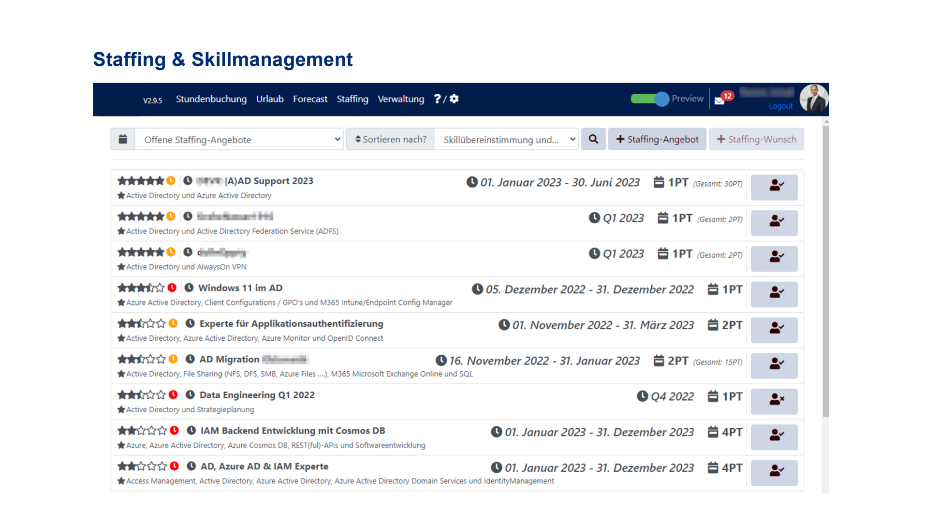Screen dimensions: 939x522
Task: Click the settings gear next to the help icon
Action: [454, 99]
